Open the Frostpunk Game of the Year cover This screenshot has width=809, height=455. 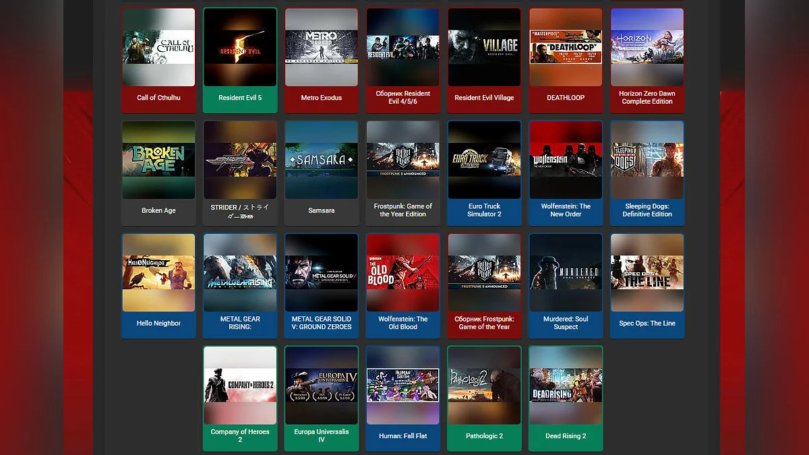(x=403, y=160)
